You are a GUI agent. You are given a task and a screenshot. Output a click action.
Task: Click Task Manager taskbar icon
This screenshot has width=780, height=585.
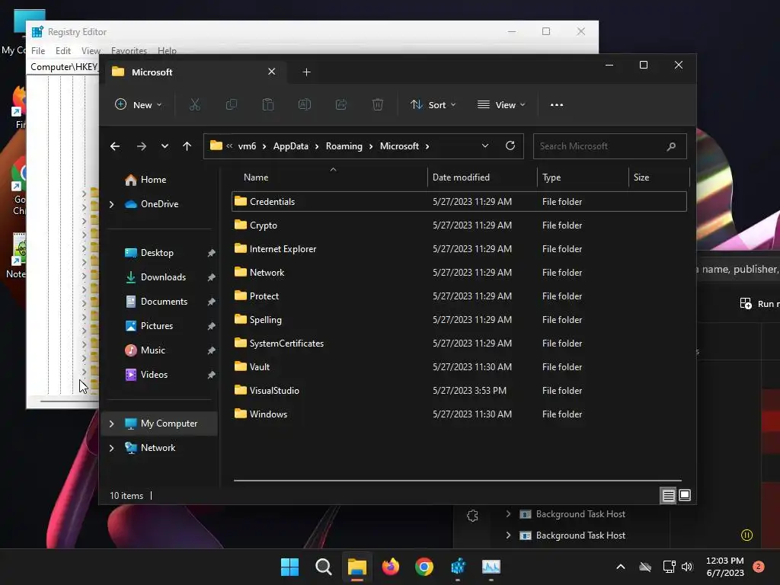[x=491, y=567]
